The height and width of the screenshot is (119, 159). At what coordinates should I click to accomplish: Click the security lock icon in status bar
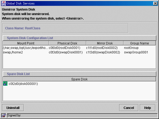(x=4, y=116)
